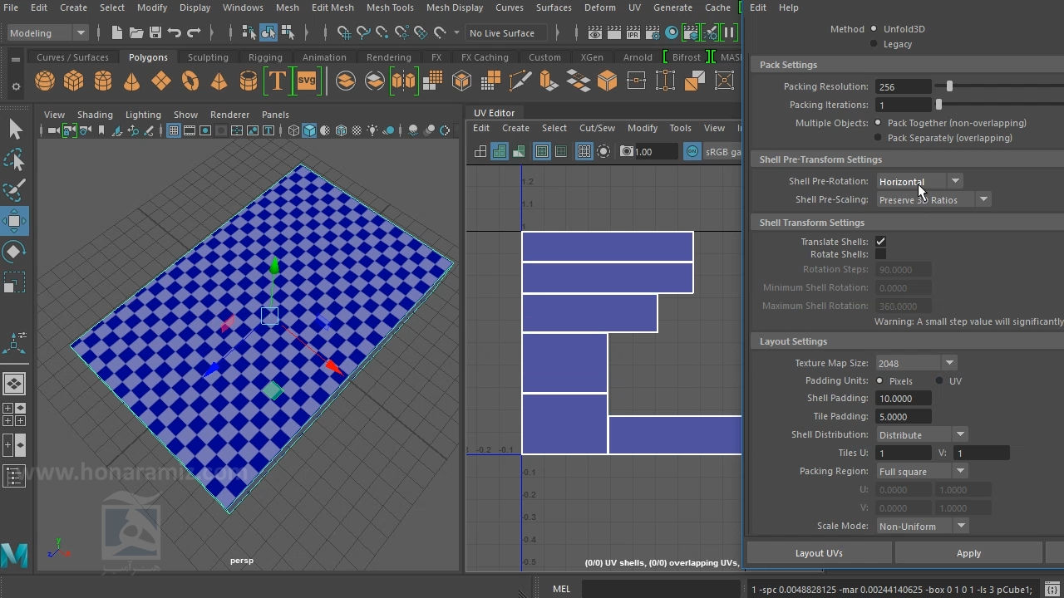
Task: Open the Texture Map Size dropdown
Action: (x=917, y=363)
